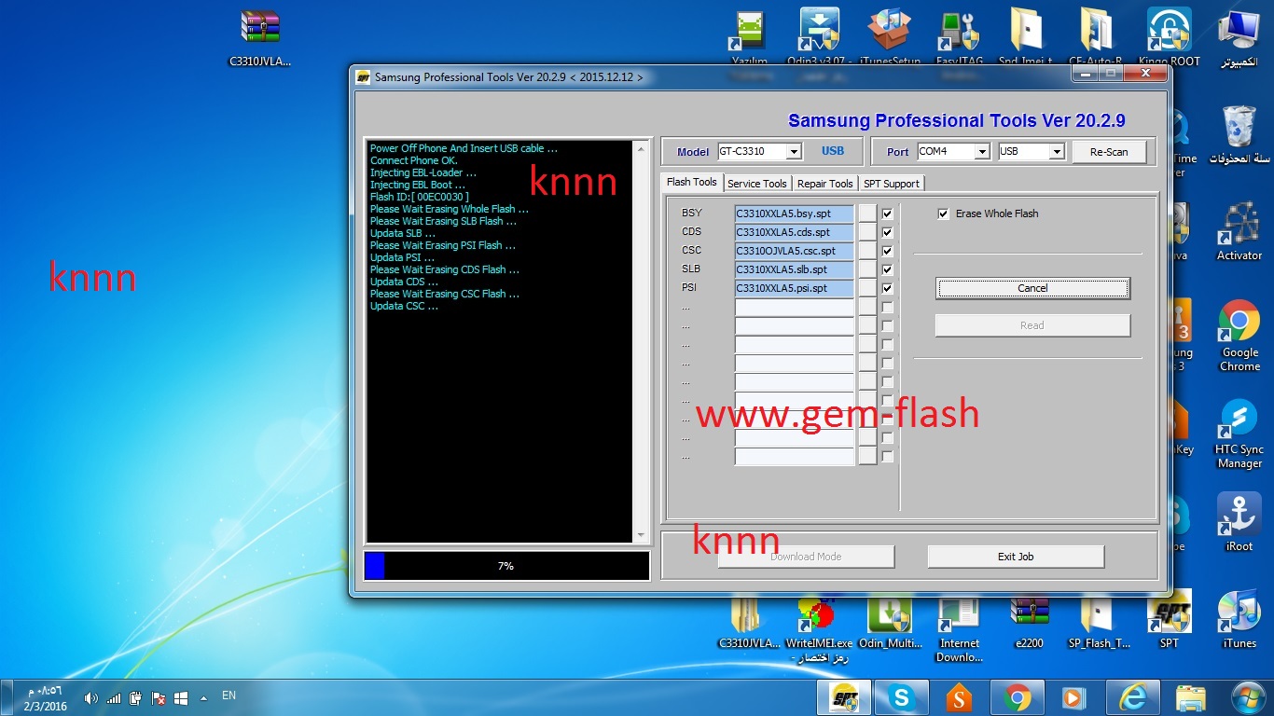The height and width of the screenshot is (716, 1274).
Task: Click the EN language indicator
Action: tap(228, 695)
